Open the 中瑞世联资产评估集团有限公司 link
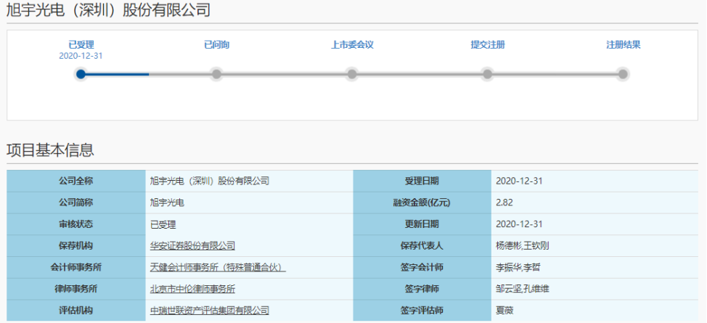The height and width of the screenshot is (323, 707). click(210, 311)
